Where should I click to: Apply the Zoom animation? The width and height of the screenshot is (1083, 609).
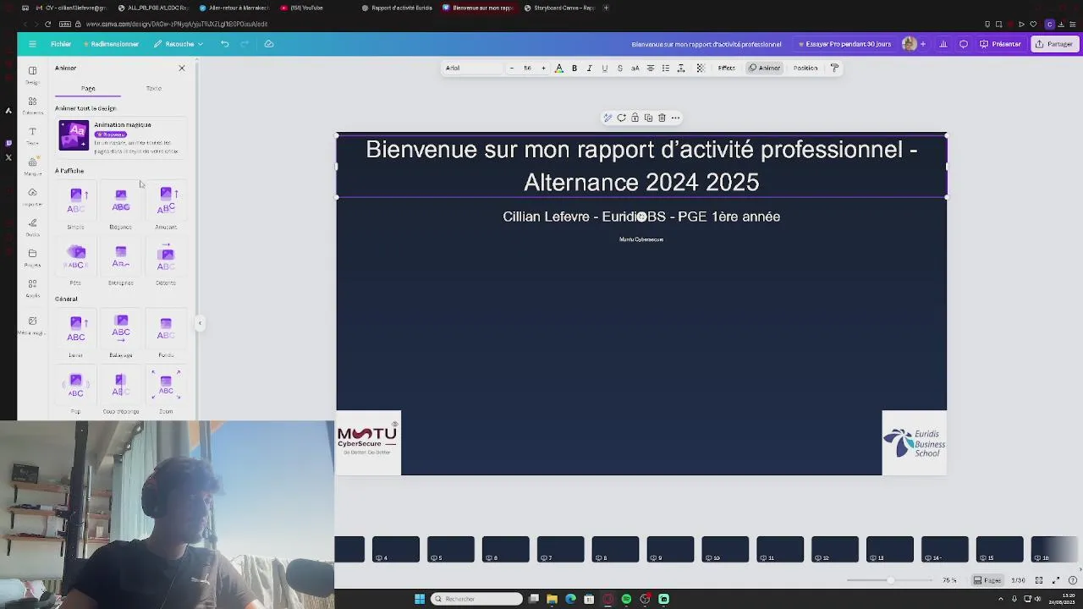coord(166,392)
